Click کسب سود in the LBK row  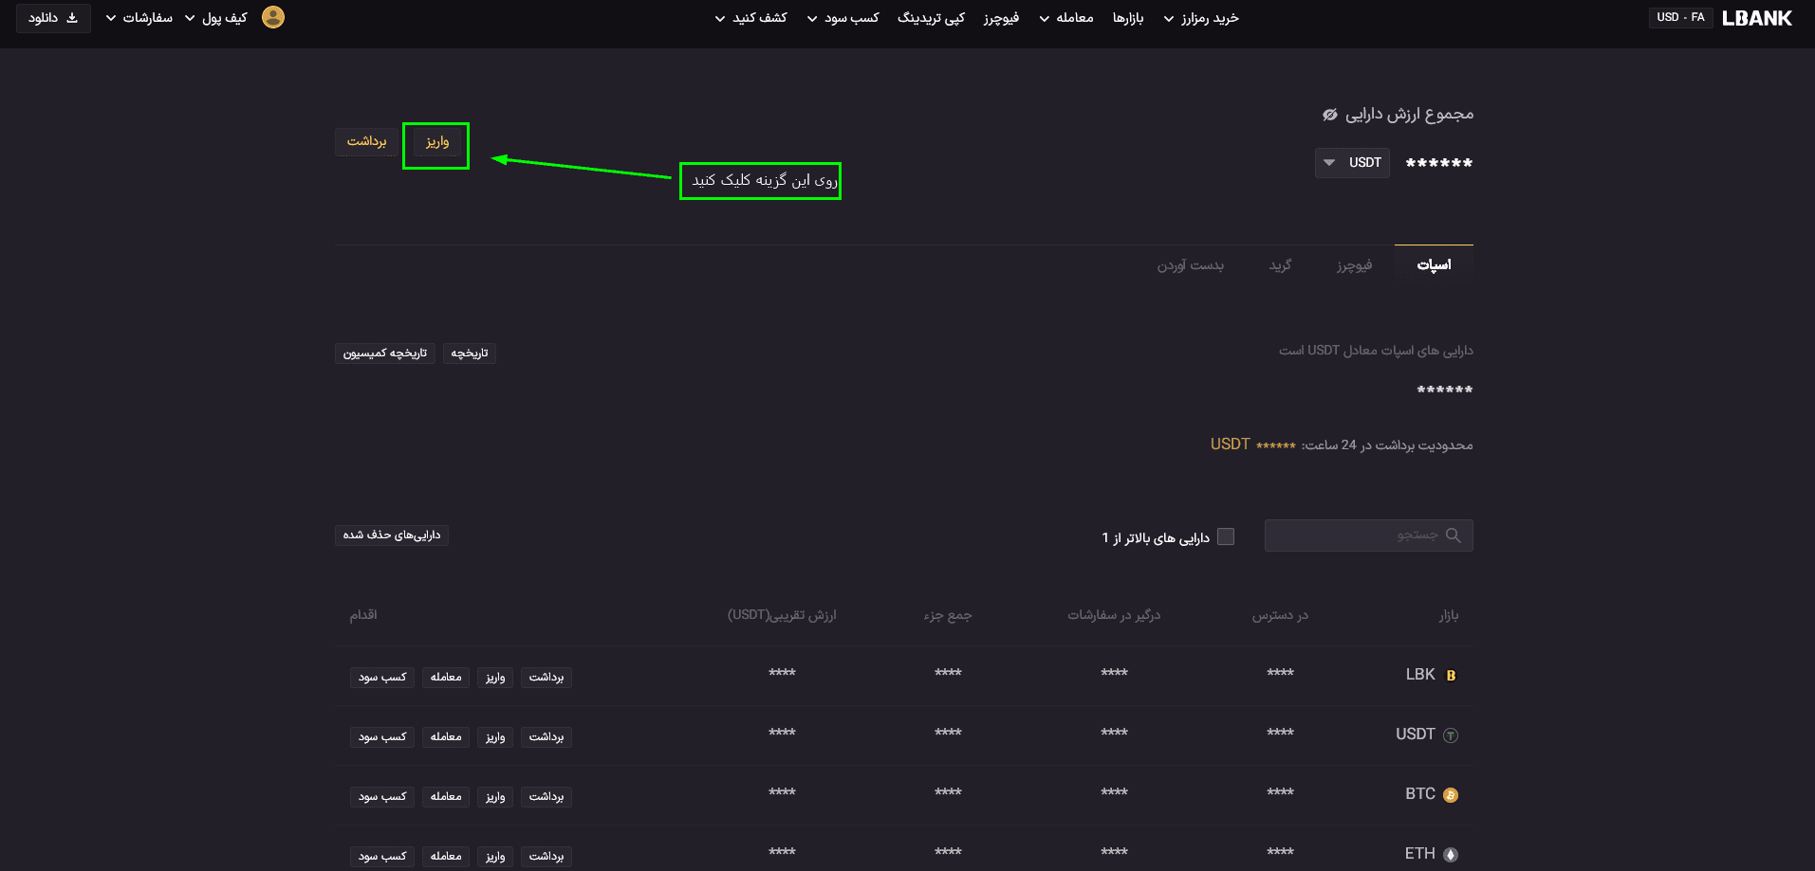pyautogui.click(x=382, y=678)
